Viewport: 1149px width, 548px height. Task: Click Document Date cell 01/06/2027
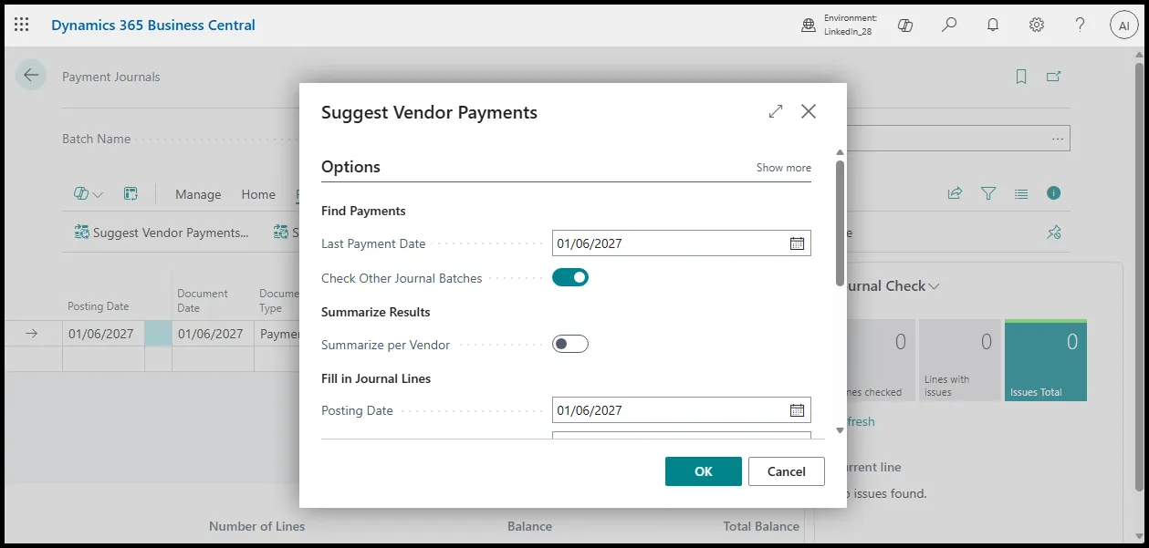[x=211, y=334]
